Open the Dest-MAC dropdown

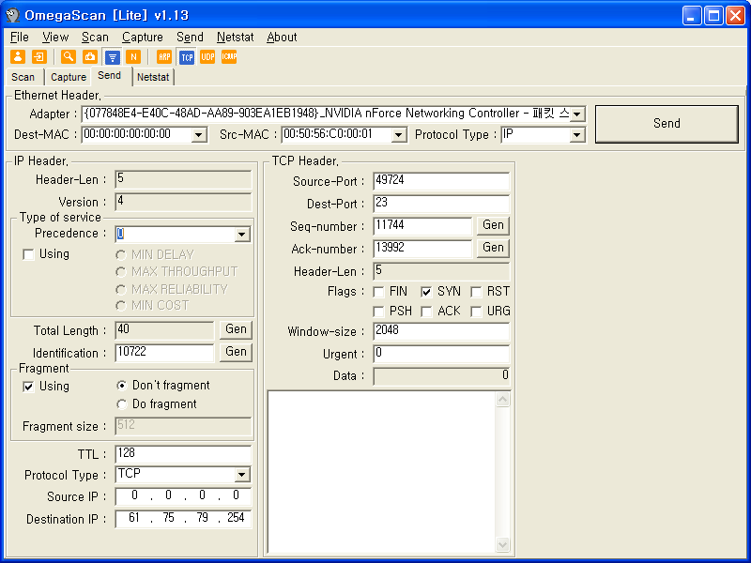pyautogui.click(x=198, y=135)
